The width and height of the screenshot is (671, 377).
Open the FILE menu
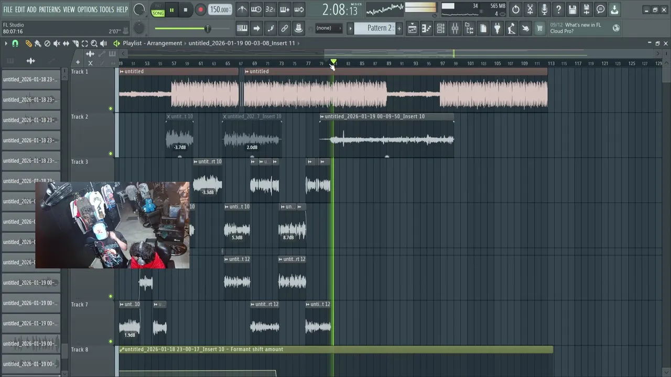tap(8, 9)
